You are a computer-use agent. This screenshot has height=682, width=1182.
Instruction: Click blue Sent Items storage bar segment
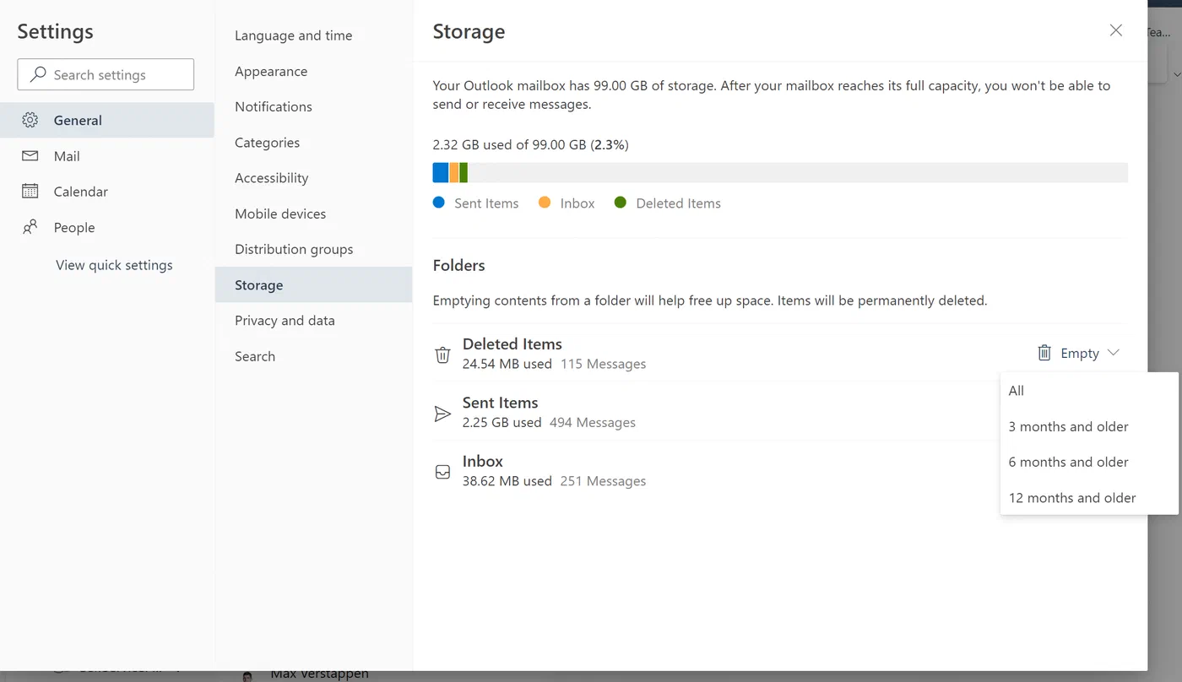click(x=441, y=172)
